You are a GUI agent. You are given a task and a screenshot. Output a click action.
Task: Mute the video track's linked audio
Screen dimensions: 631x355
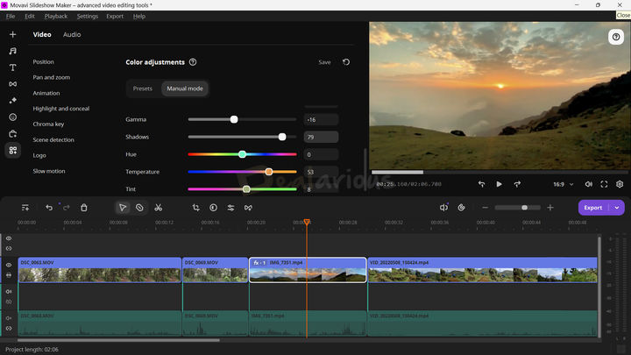pyautogui.click(x=9, y=291)
